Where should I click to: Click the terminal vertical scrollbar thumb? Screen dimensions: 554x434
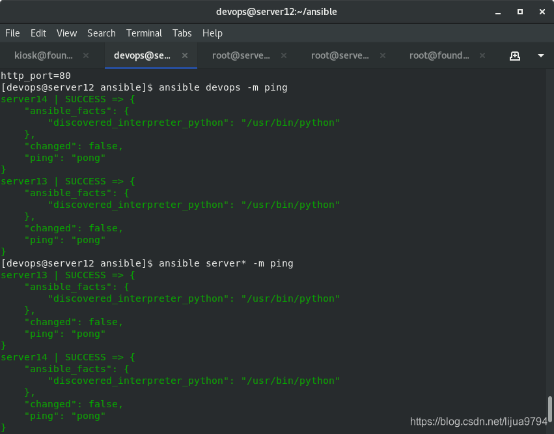[x=549, y=408]
